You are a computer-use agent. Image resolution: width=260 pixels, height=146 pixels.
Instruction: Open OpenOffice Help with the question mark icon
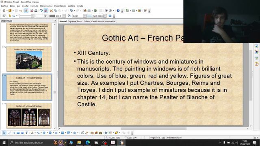[118, 11]
